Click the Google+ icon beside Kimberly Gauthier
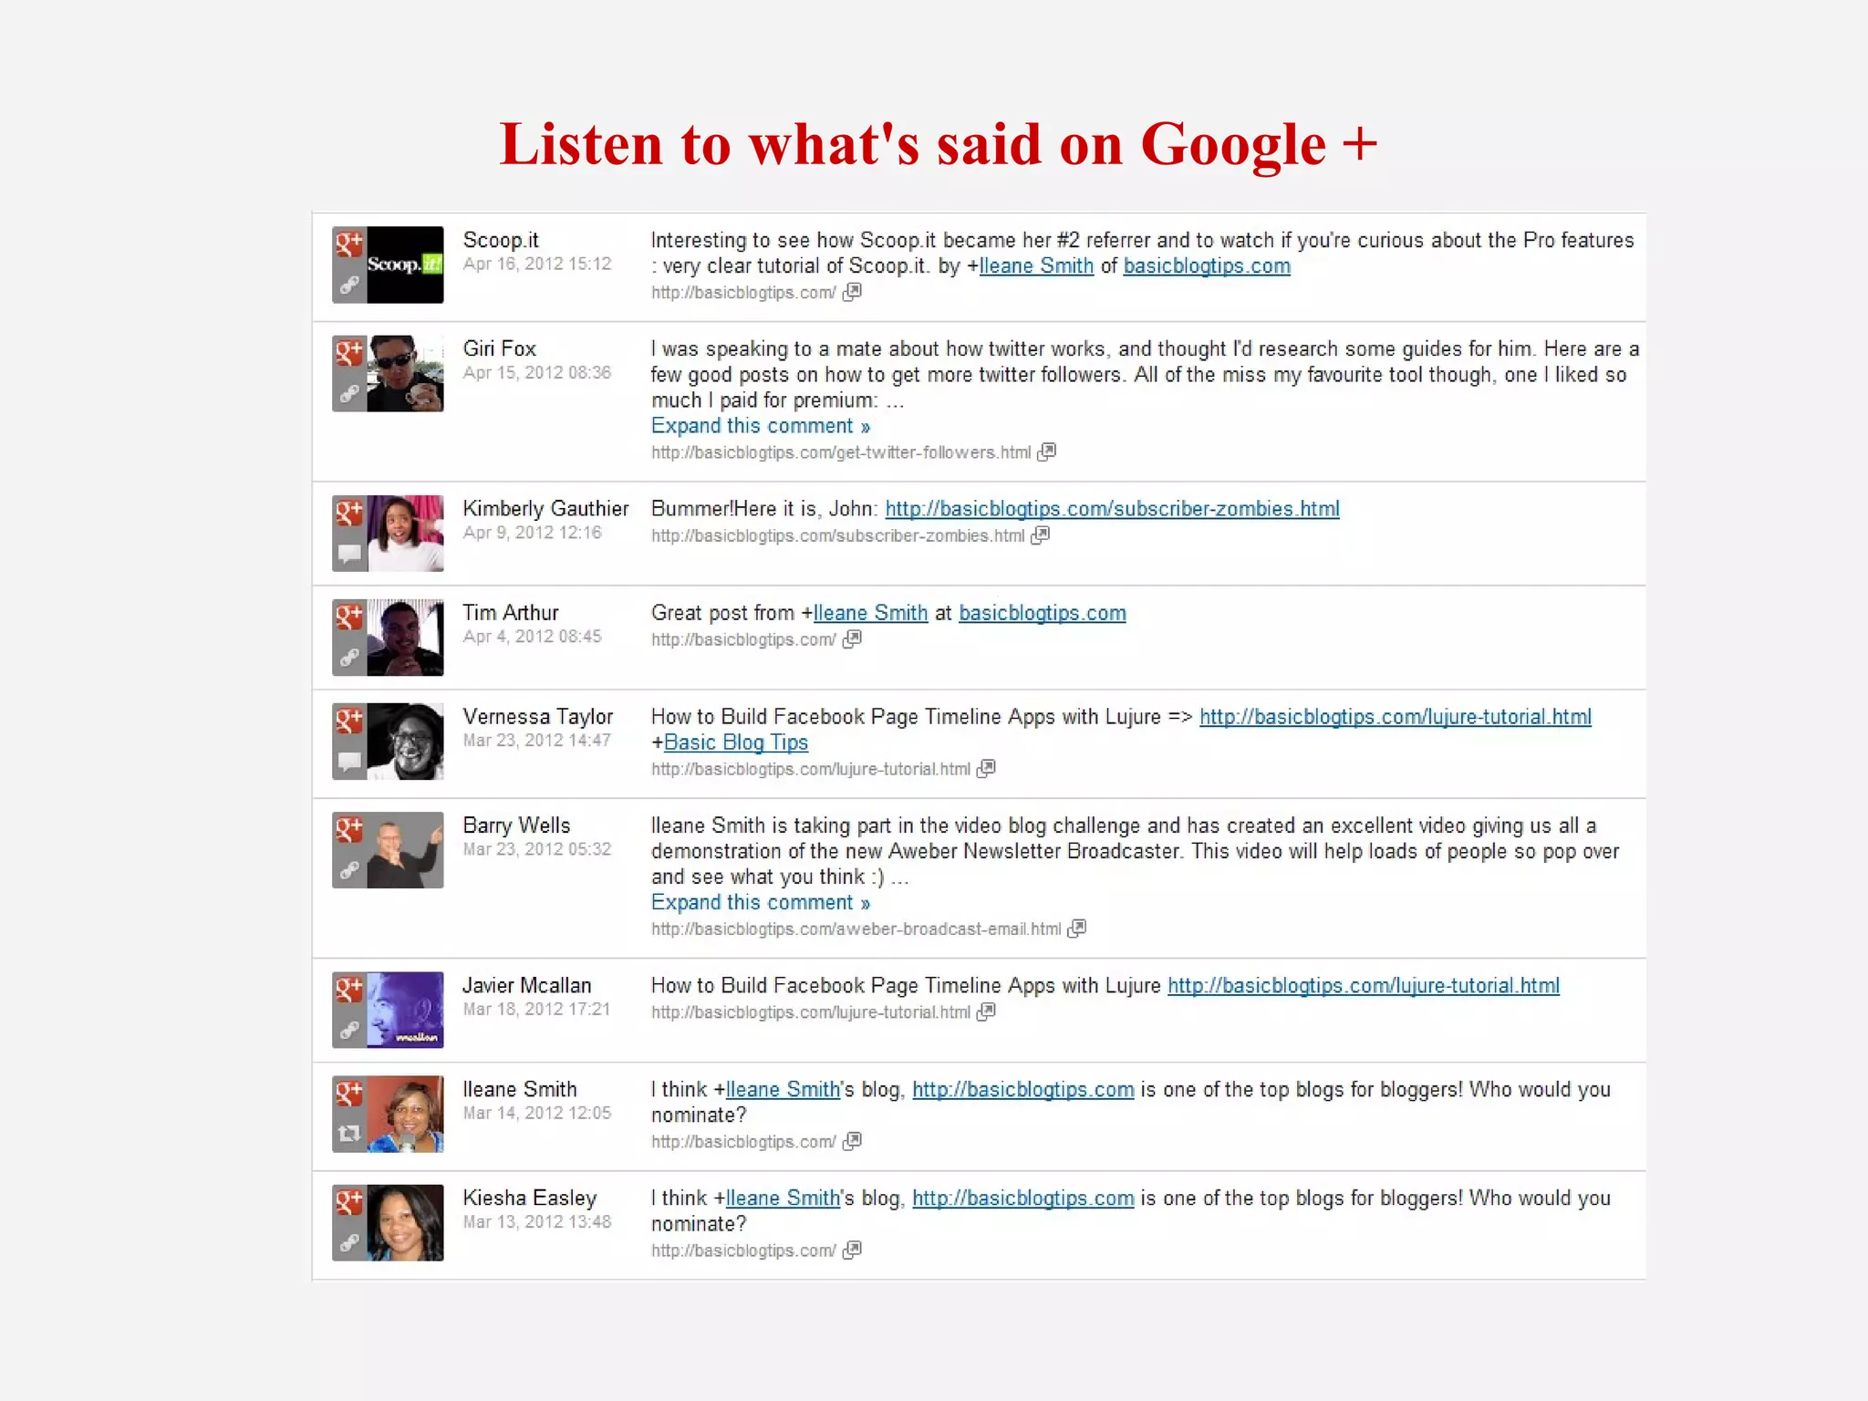Screen dimensions: 1868x1401 (349, 513)
